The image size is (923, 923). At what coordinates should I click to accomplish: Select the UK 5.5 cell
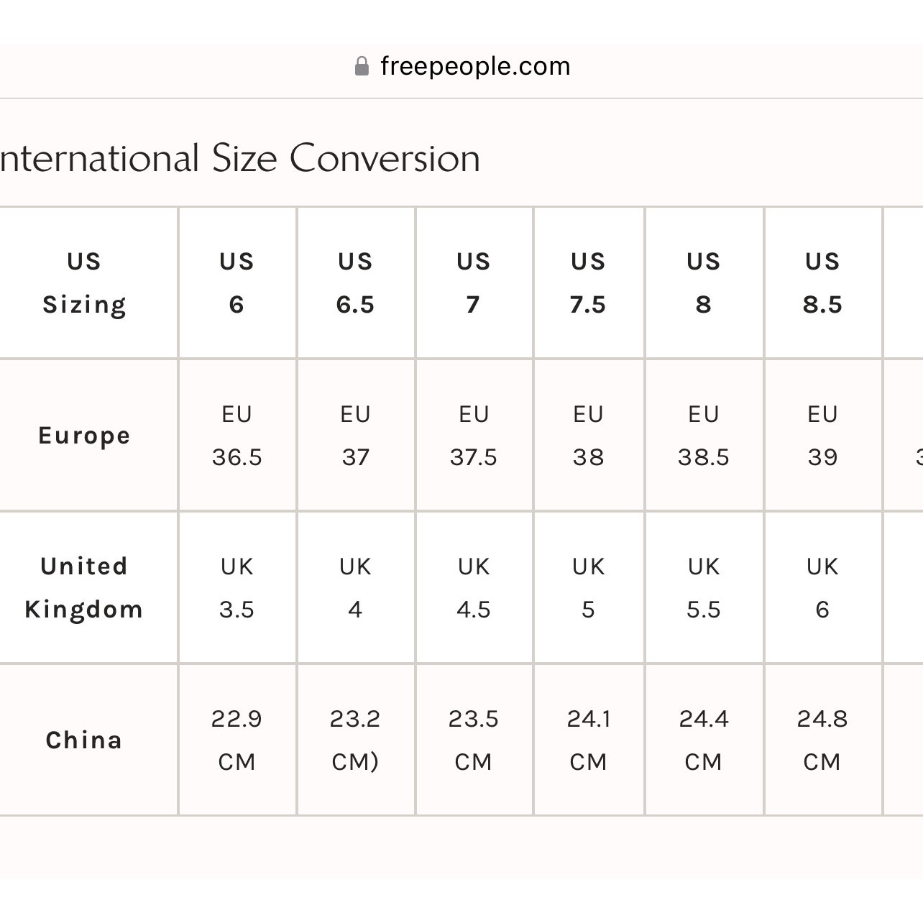click(704, 588)
